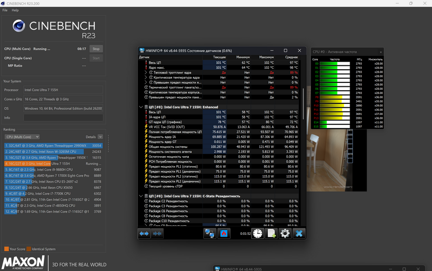Click the collapse columns arrows icon in HWiNFO

coord(157,234)
